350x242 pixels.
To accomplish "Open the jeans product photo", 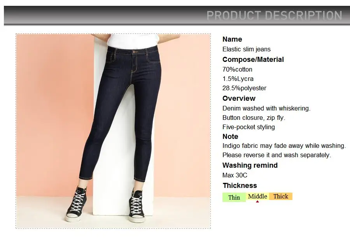I will coord(113,131).
